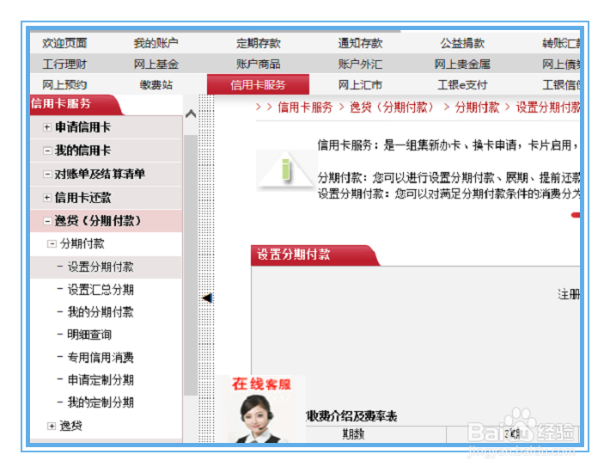610x473 pixels.
Task: Open 账户外汇 menu
Action: pos(360,64)
